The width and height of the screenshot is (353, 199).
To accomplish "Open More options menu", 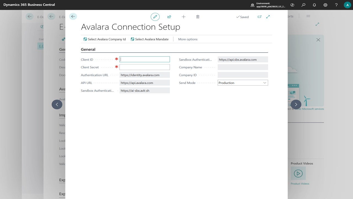I will coord(188,39).
